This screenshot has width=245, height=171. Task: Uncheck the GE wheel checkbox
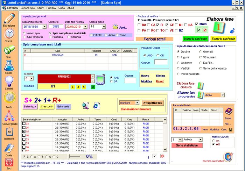coord(167,25)
